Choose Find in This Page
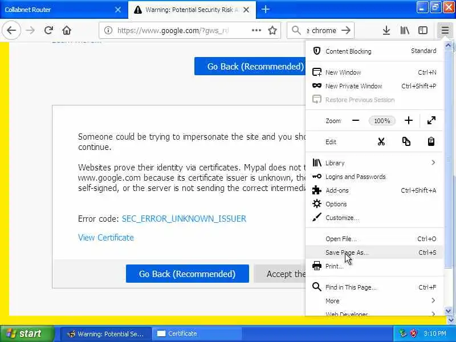The width and height of the screenshot is (456, 342). pyautogui.click(x=374, y=287)
